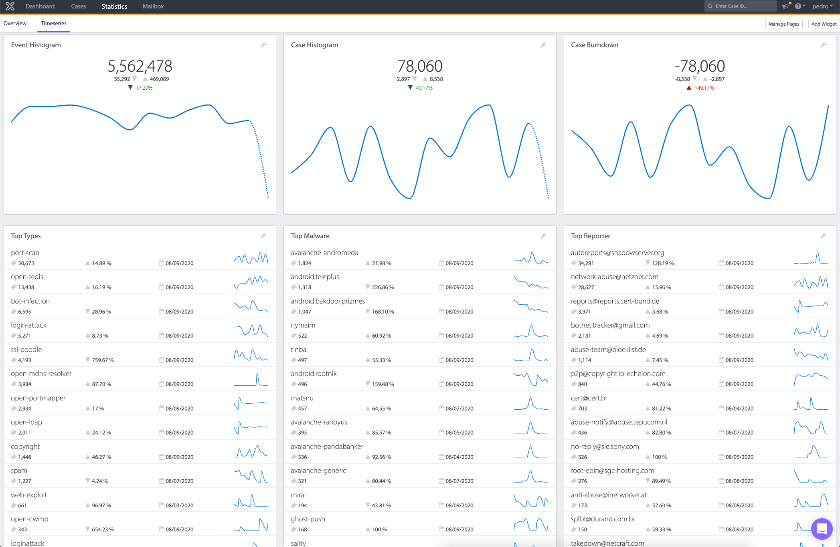Click p2p@copyright.ip-echelon.com reporter name
Viewport: 840px width, 547px height.
(x=618, y=374)
